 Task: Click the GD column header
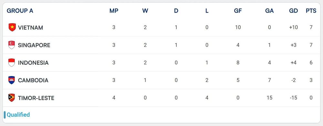(x=293, y=11)
